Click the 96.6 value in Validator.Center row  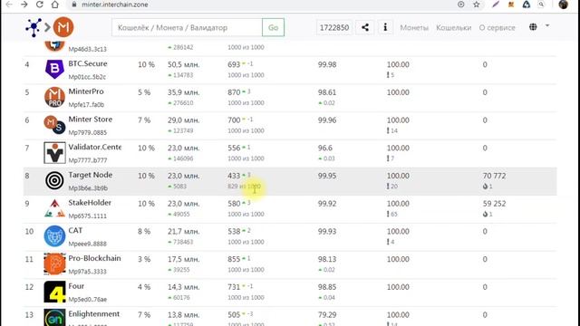pos(325,148)
